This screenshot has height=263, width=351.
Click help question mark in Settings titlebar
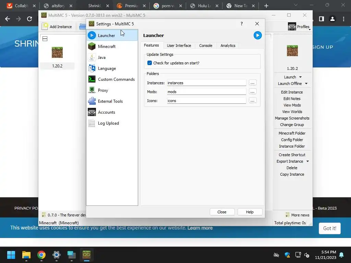pyautogui.click(x=242, y=24)
